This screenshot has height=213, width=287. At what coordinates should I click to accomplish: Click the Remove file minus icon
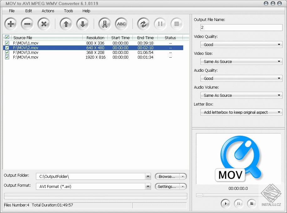tap(27, 23)
